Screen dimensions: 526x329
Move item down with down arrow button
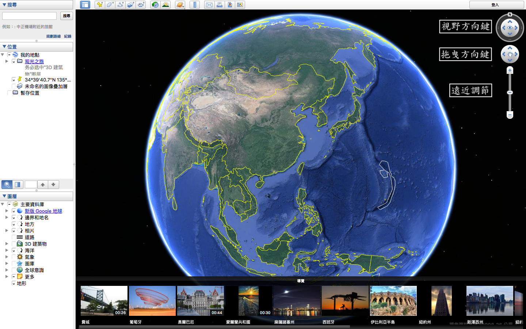[53, 185]
